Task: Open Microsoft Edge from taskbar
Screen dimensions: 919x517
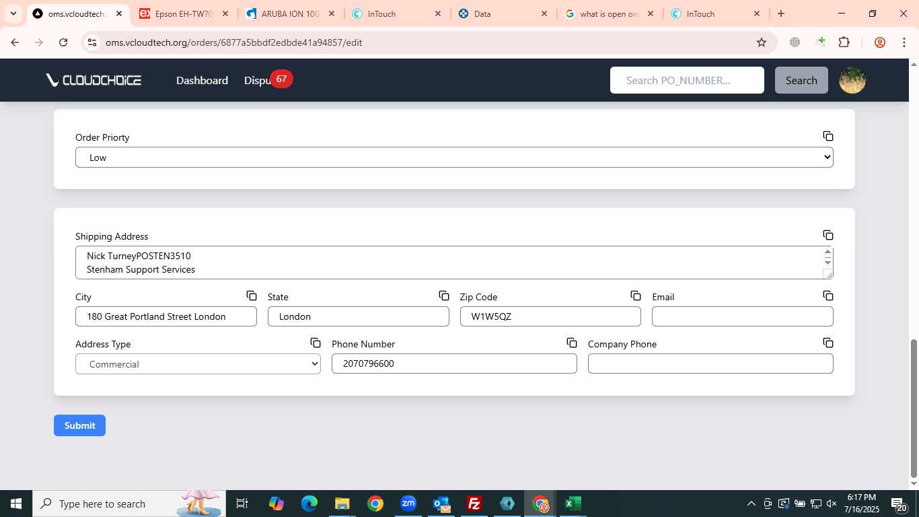Action: pyautogui.click(x=309, y=504)
